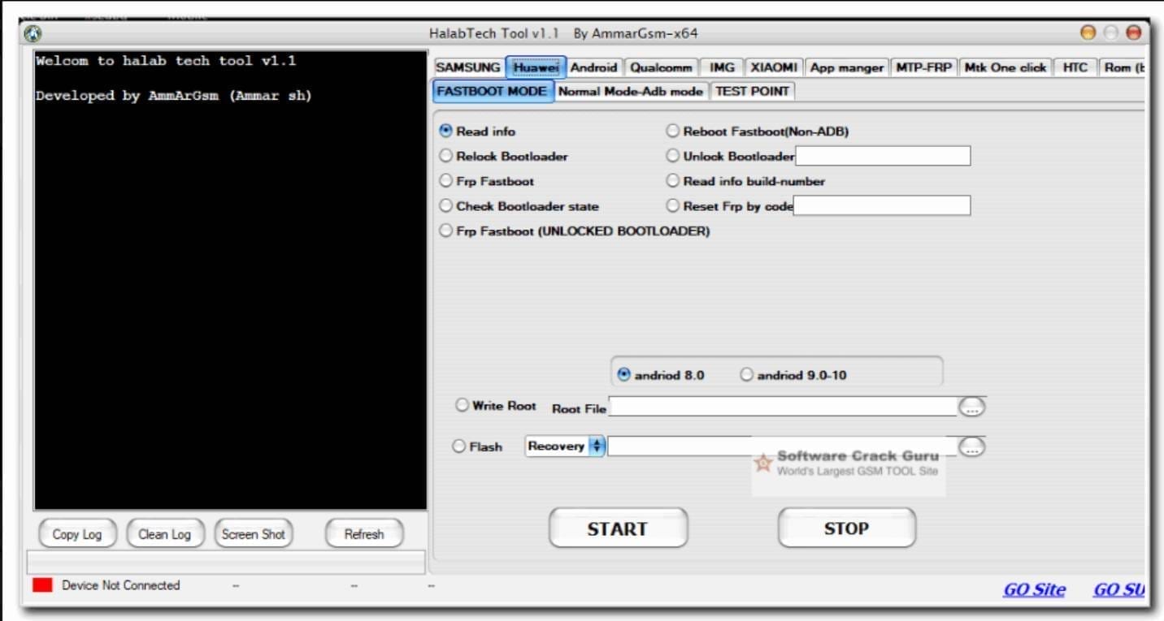Switch to the TEST POINT tab

[752, 91]
